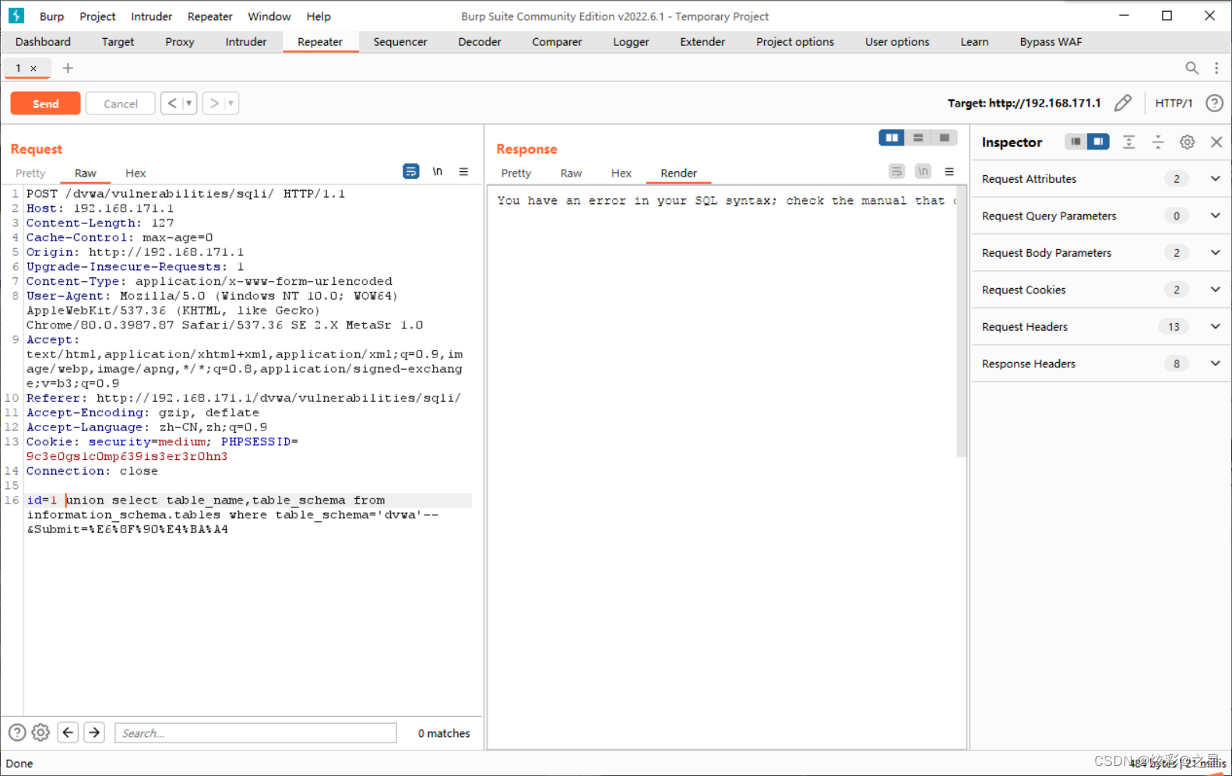Open the Window menu
This screenshot has height=776, width=1232.
click(269, 16)
